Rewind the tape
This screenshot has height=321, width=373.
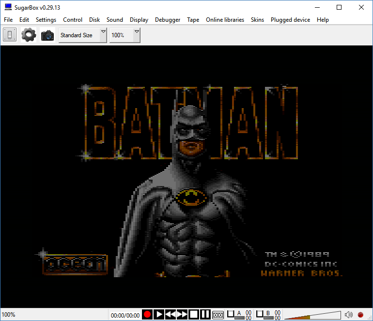(171, 315)
